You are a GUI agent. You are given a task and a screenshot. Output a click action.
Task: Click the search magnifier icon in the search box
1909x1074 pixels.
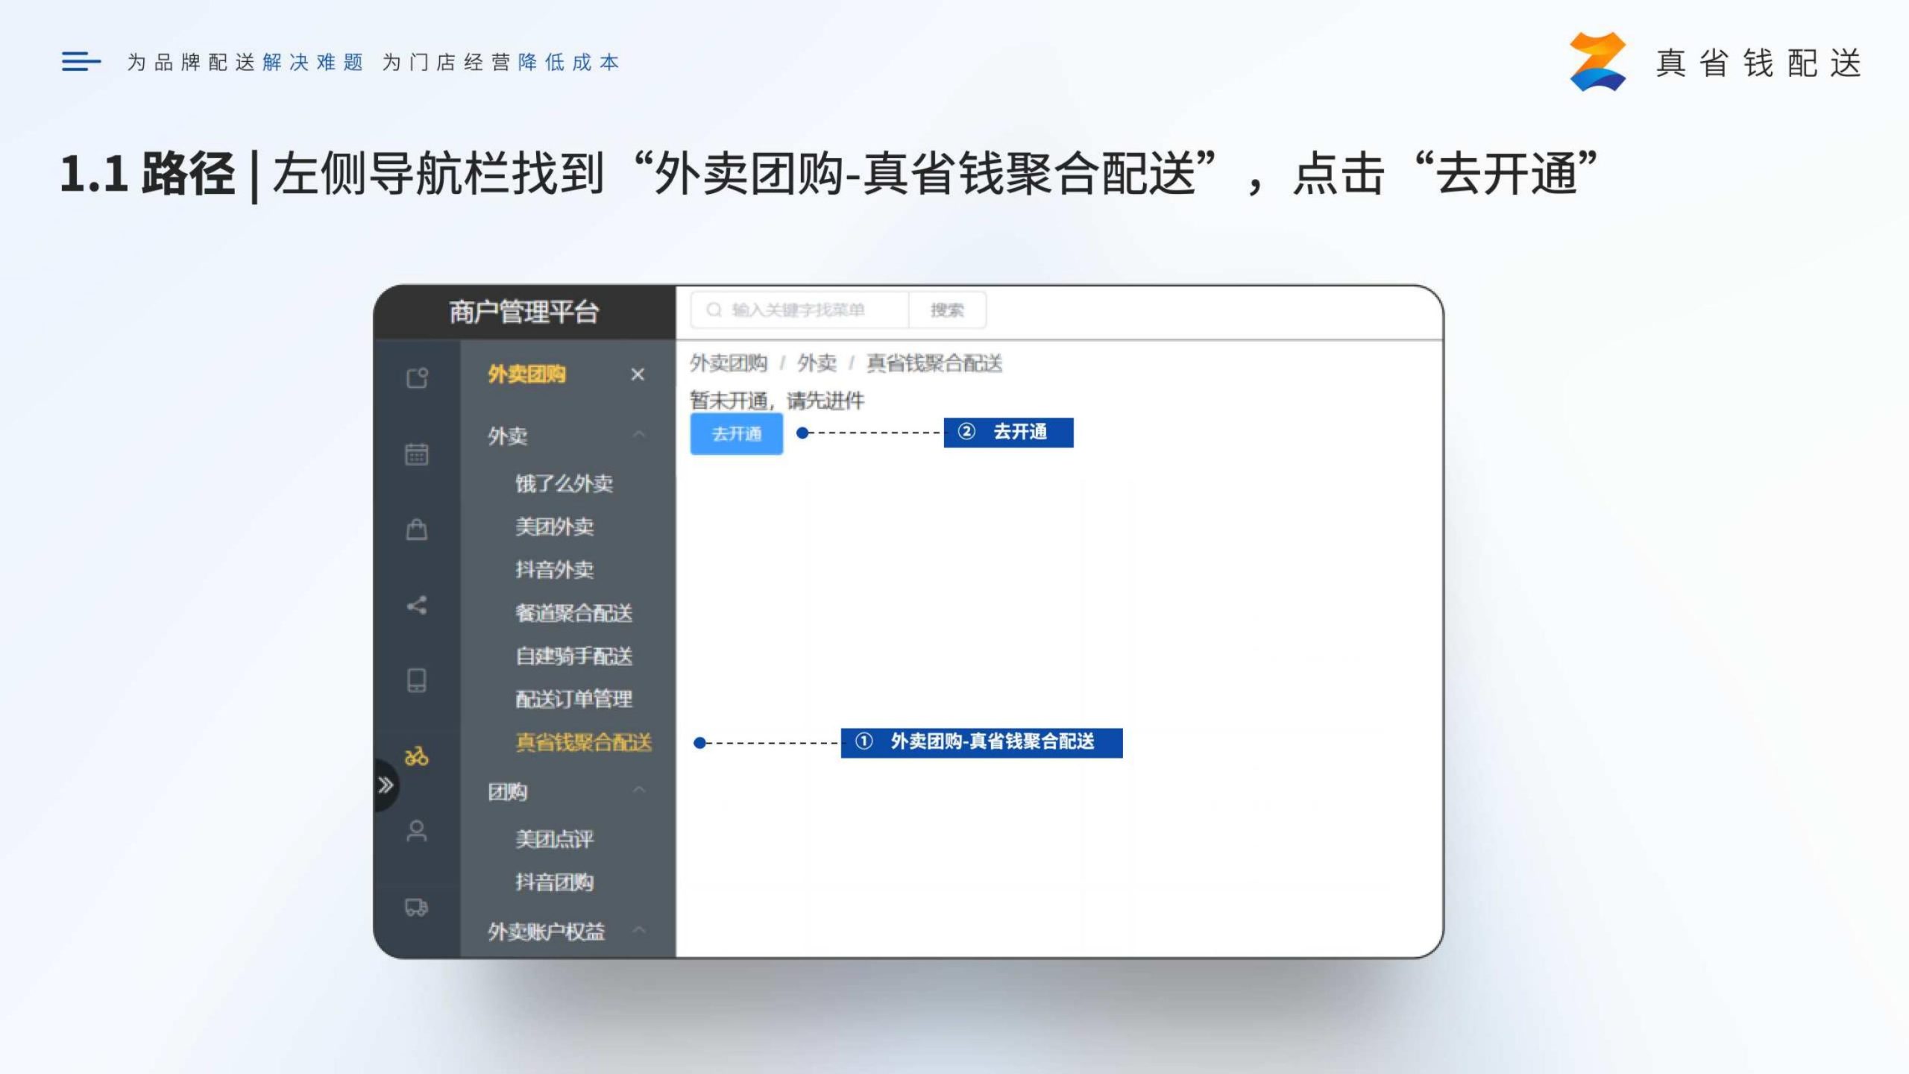(x=714, y=310)
